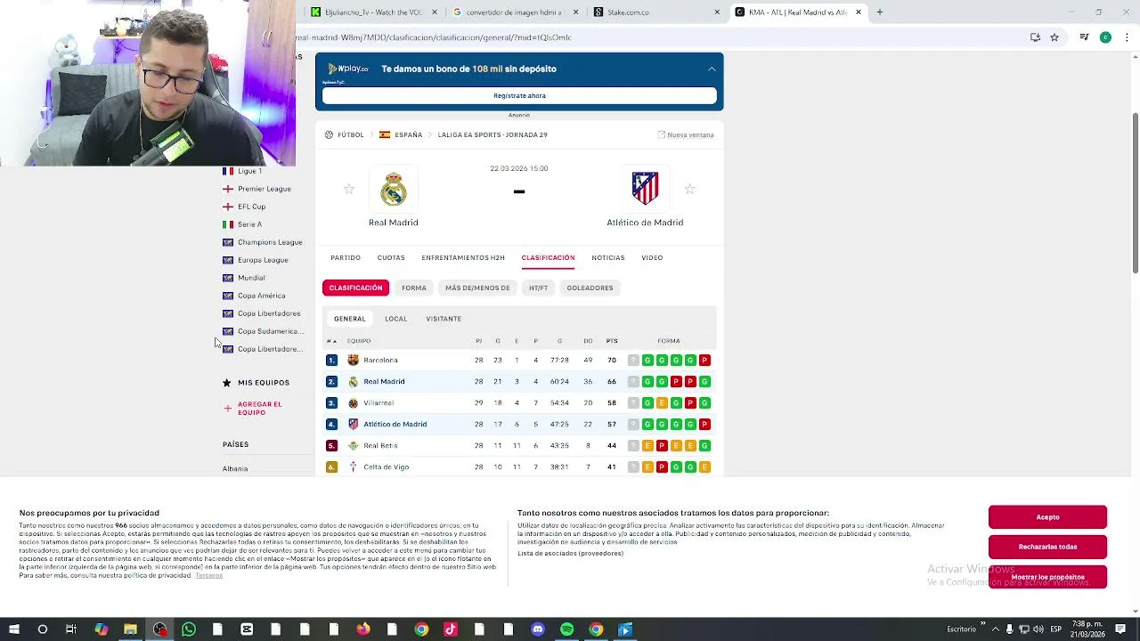Favorite Real Madrid with star icon
Image resolution: width=1140 pixels, height=641 pixels.
[349, 189]
